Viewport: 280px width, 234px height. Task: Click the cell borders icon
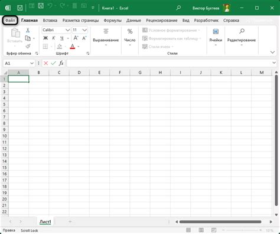pos(45,47)
